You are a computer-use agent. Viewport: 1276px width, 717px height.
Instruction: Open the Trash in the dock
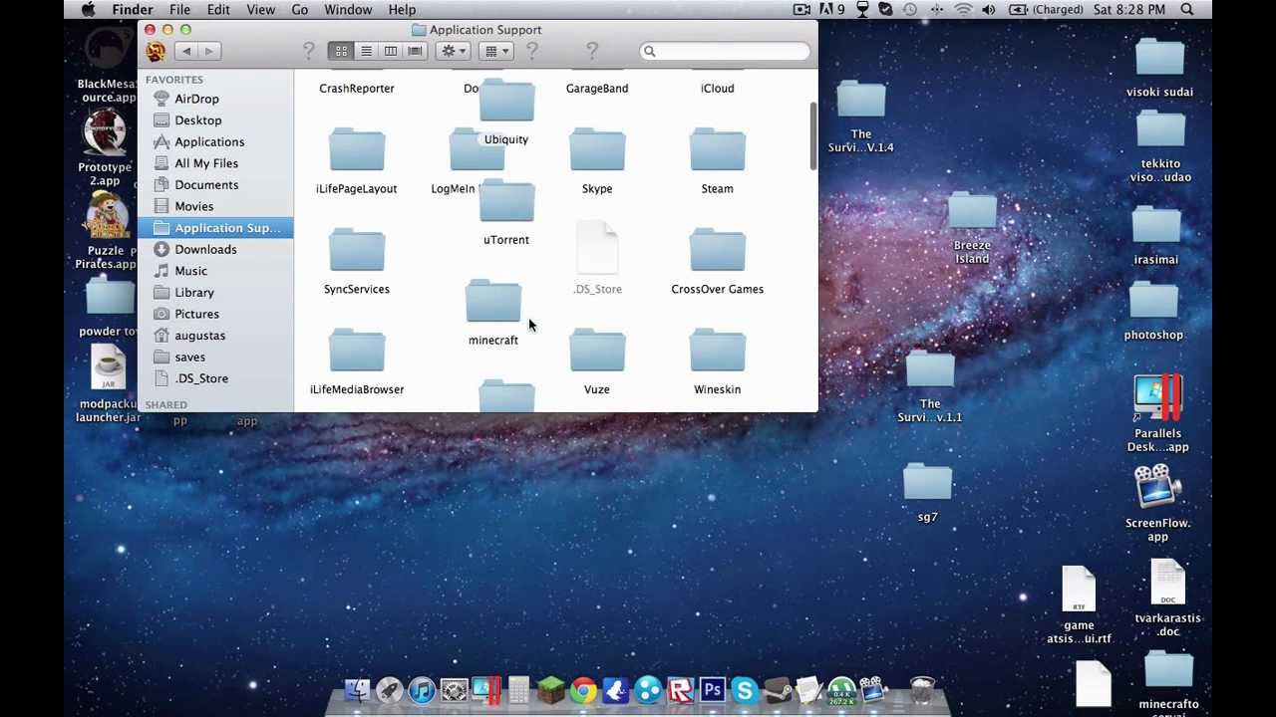pyautogui.click(x=922, y=689)
